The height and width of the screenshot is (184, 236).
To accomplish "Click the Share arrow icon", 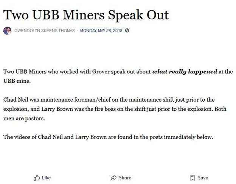I will [x=113, y=178].
